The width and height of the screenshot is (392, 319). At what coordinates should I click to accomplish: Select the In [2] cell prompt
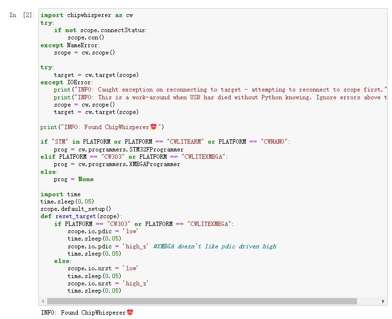pyautogui.click(x=22, y=15)
